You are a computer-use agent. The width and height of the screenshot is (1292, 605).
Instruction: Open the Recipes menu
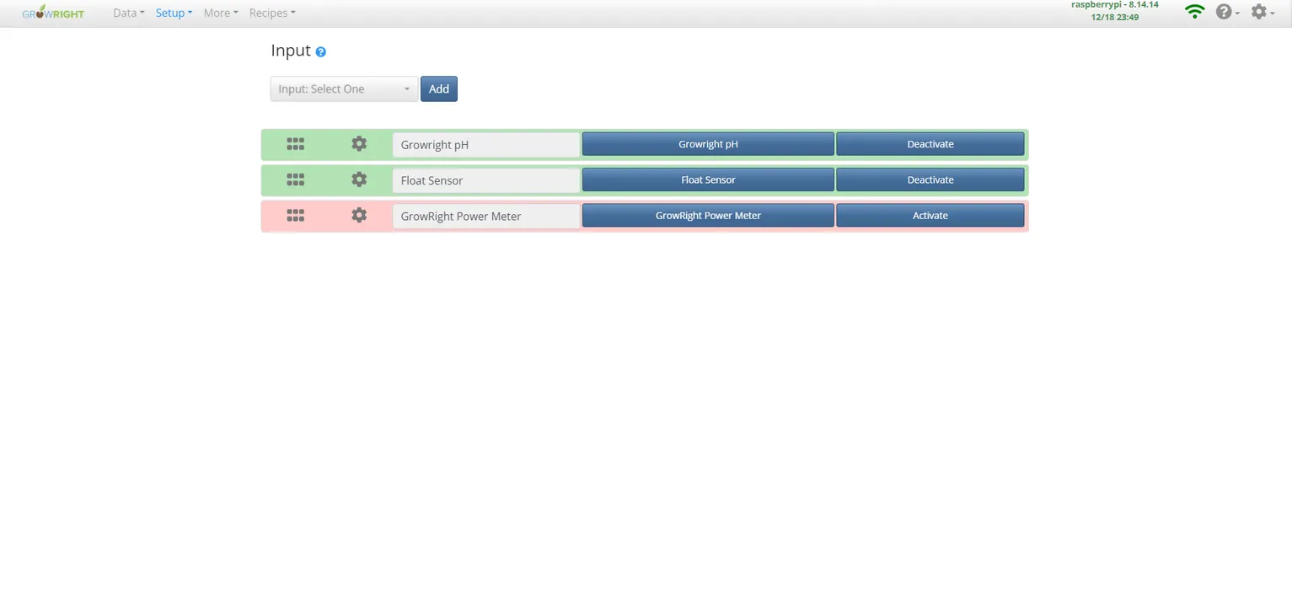(271, 13)
